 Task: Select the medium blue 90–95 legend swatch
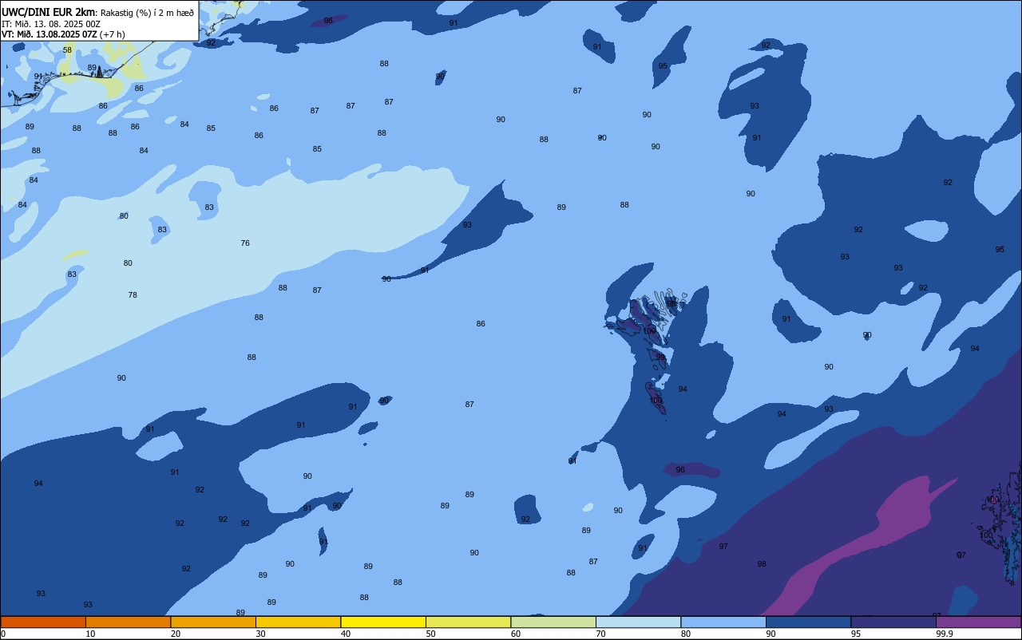[808, 622]
